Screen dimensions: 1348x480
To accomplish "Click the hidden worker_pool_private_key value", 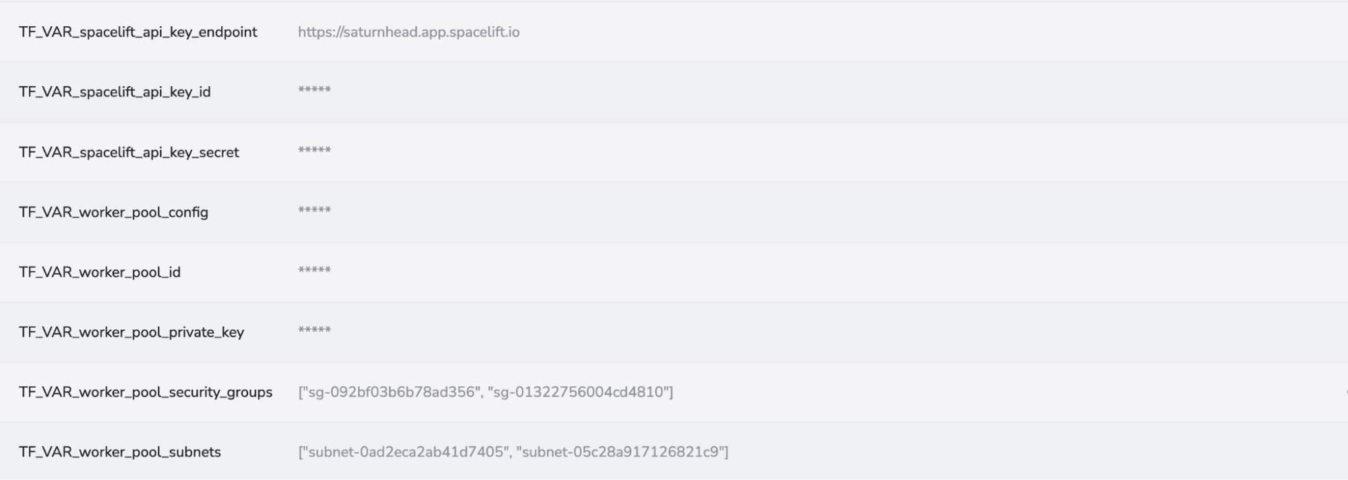I will pyautogui.click(x=314, y=329).
